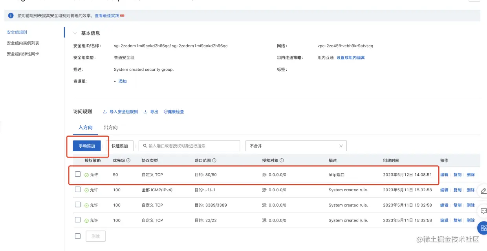Click 删除 for the ICMP(IPv4) rule
The image size is (487, 251).
click(x=471, y=190)
